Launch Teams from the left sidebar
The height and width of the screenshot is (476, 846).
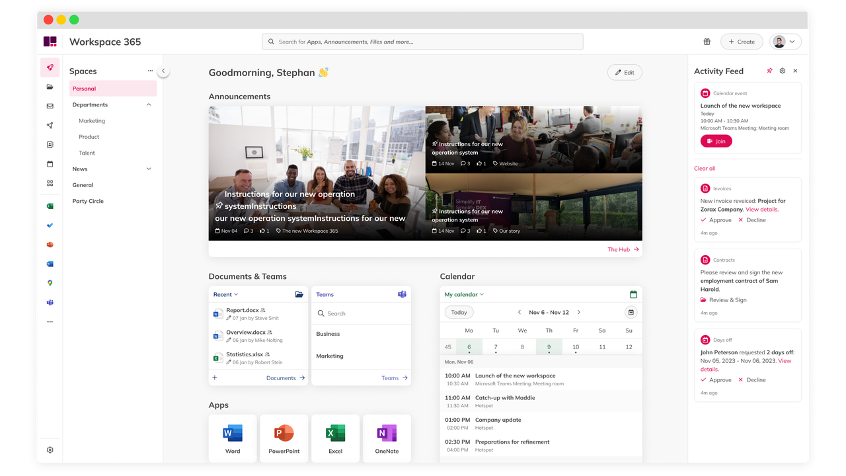50,302
